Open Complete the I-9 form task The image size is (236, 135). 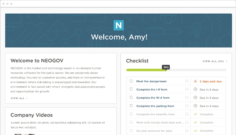pyautogui.click(x=152, y=89)
